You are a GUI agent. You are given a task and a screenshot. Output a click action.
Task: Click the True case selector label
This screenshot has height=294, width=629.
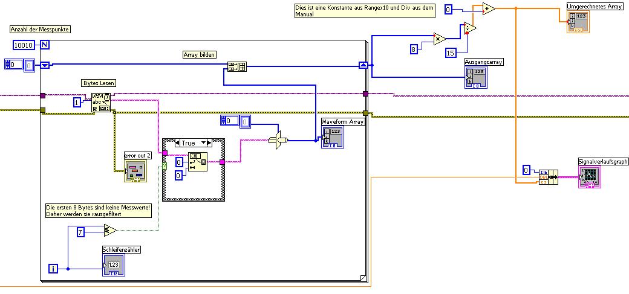click(189, 143)
